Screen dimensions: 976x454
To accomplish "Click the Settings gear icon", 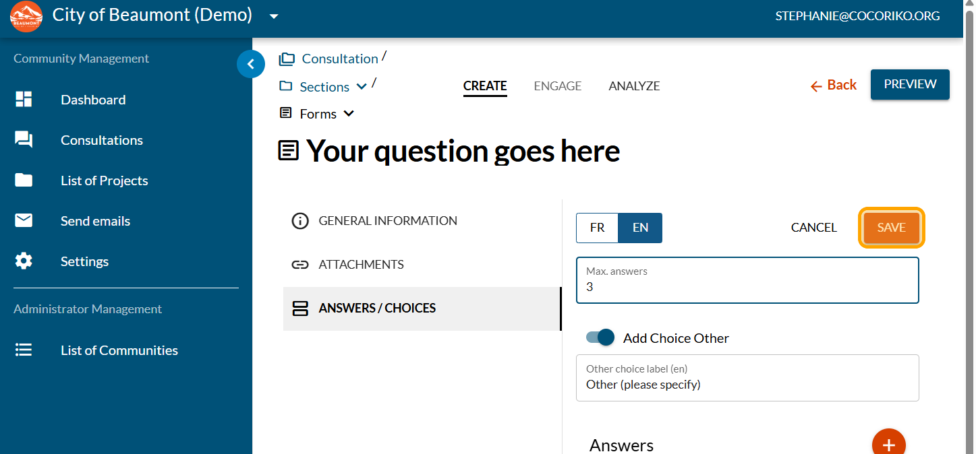I will (24, 261).
